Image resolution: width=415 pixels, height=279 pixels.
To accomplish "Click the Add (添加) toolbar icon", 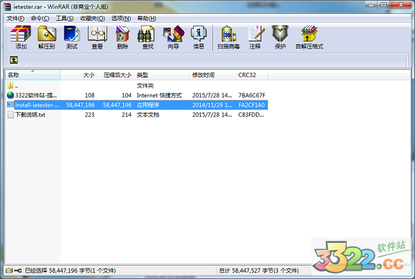I will (21, 37).
